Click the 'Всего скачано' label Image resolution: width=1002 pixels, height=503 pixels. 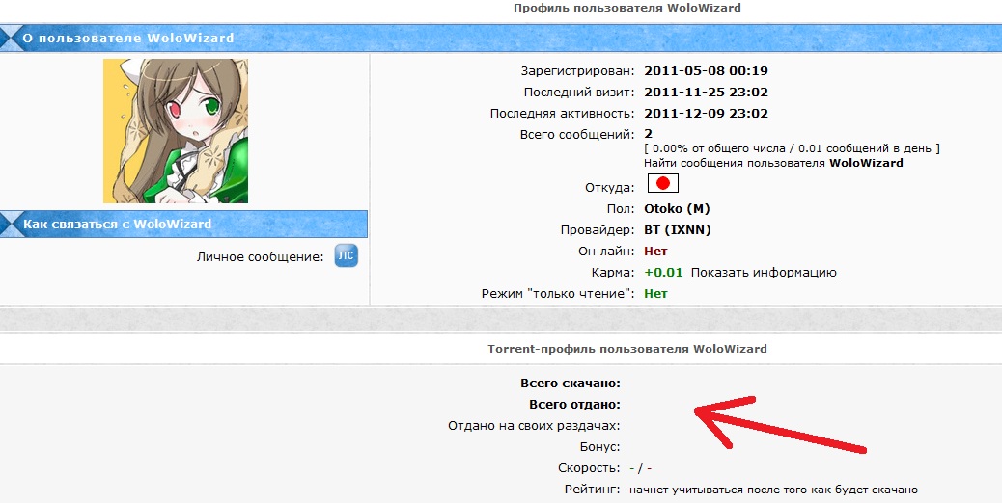pyautogui.click(x=570, y=384)
